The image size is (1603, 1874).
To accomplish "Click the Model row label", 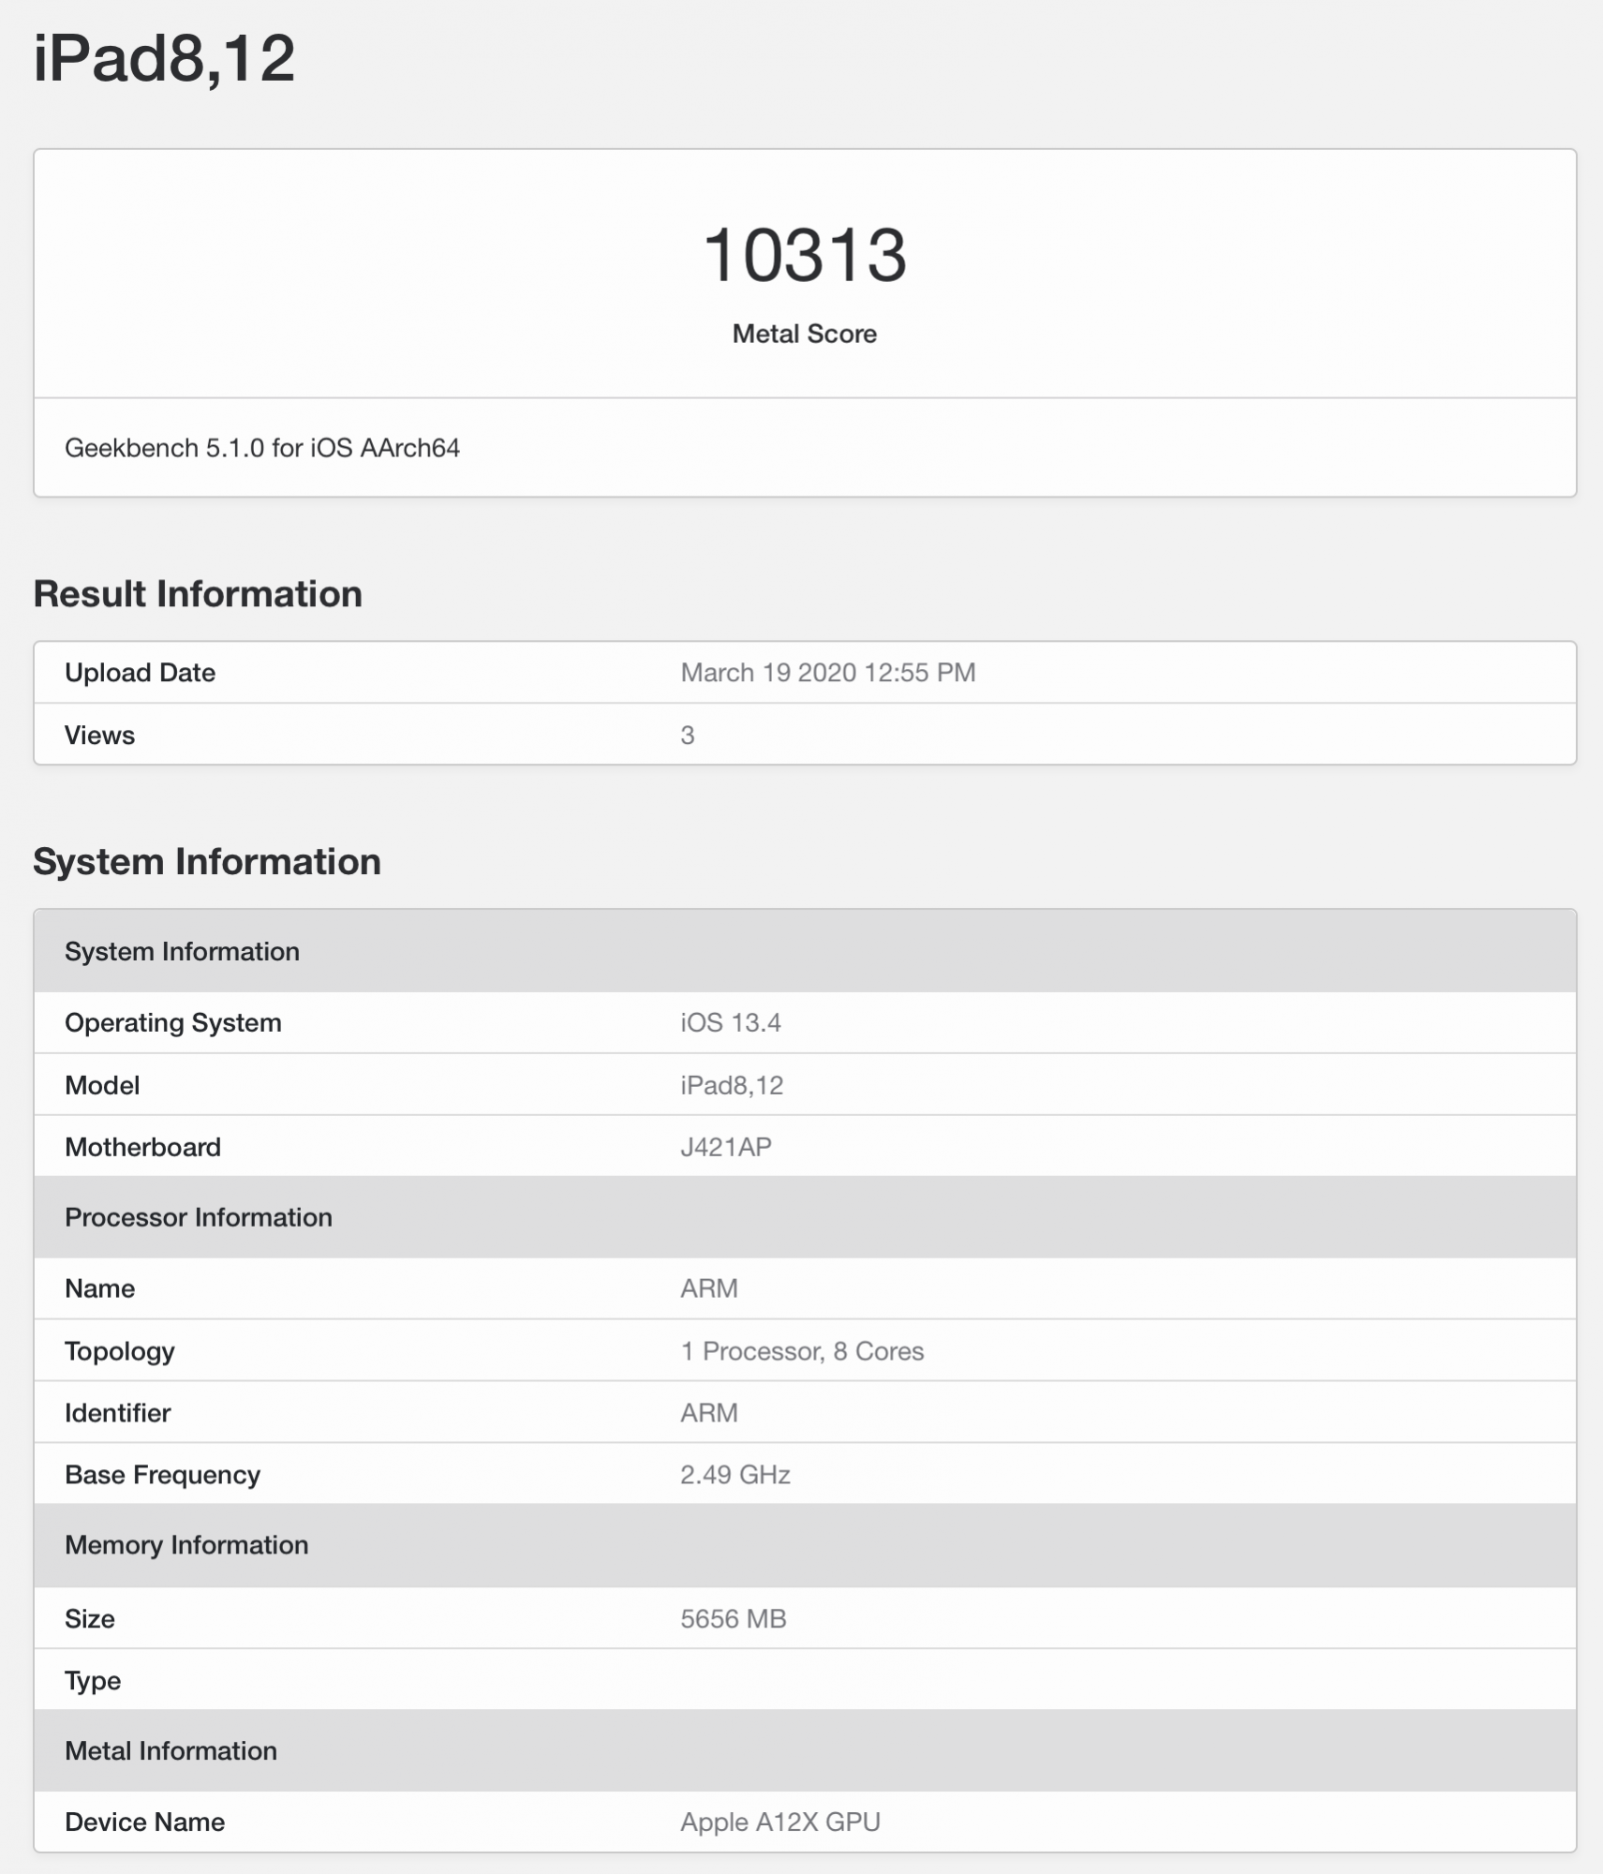I will (x=102, y=1085).
